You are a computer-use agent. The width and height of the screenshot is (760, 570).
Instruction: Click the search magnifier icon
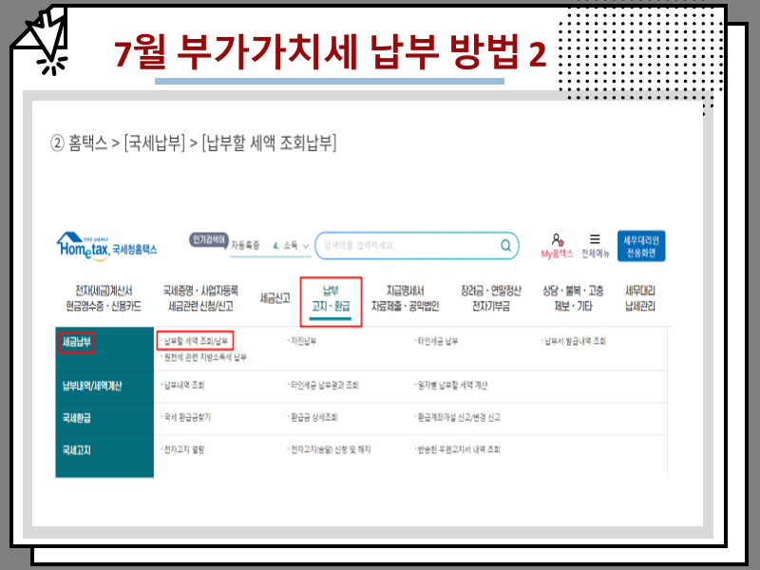point(505,246)
